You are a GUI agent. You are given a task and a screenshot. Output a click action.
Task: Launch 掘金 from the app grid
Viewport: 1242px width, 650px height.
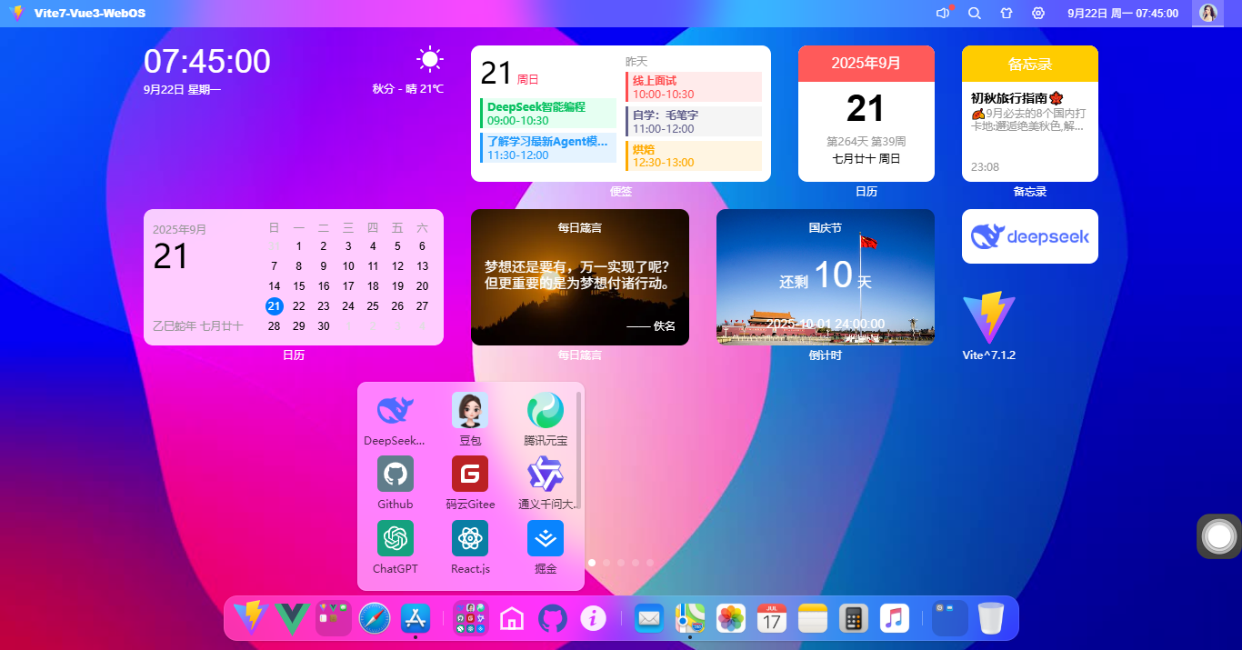[x=545, y=539]
